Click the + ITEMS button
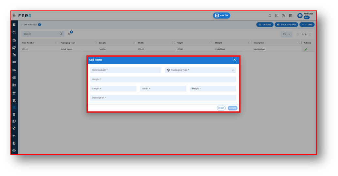This screenshot has width=338, height=176. tap(307, 24)
